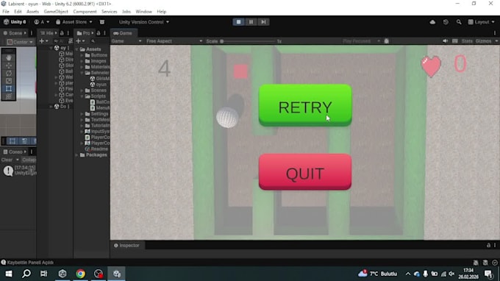This screenshot has width=500, height=281.
Task: Mute game audio in Game view
Action: click(445, 41)
